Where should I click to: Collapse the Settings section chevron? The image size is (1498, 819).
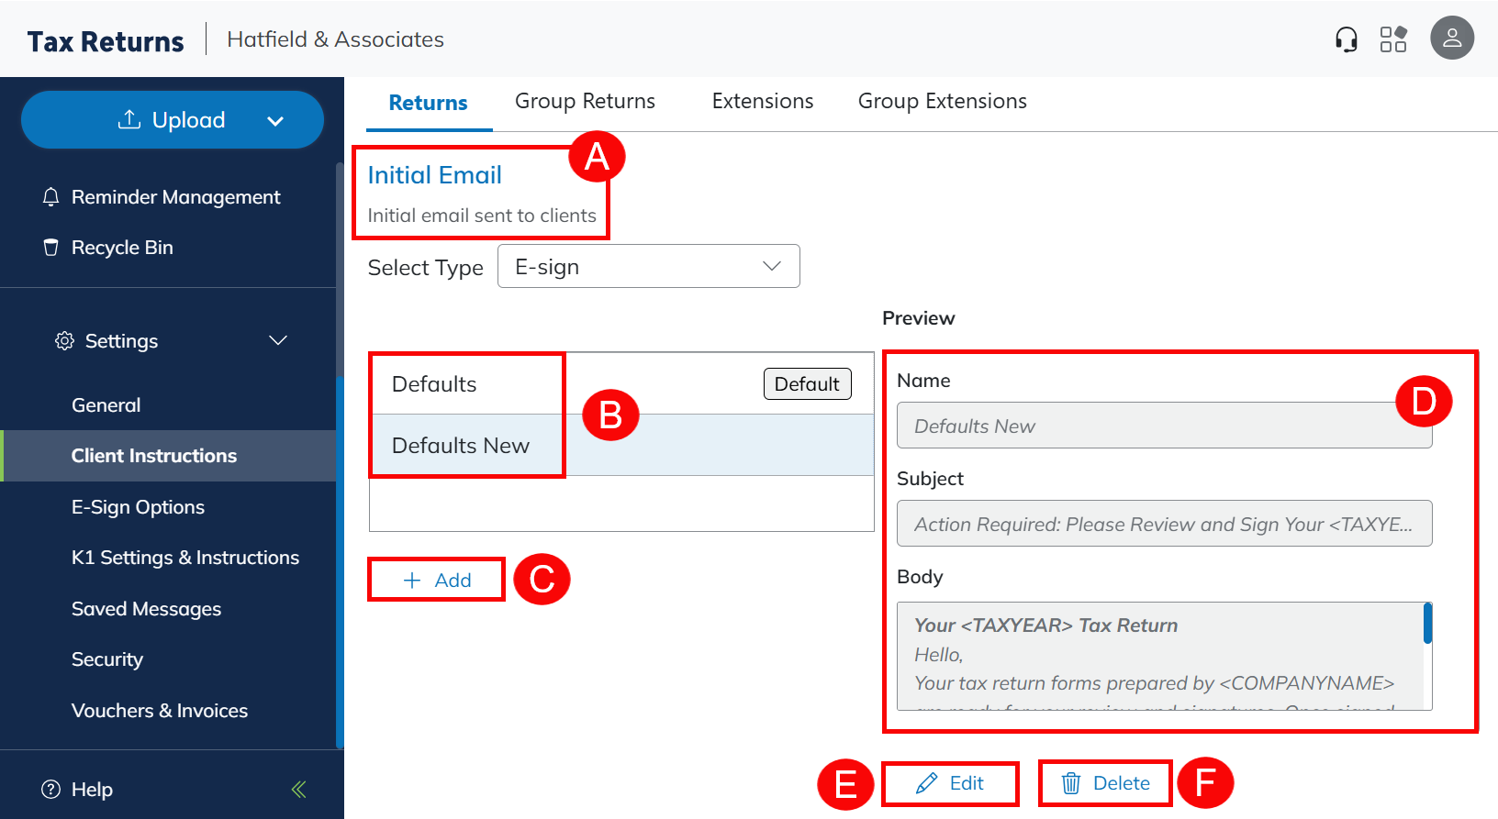coord(277,341)
